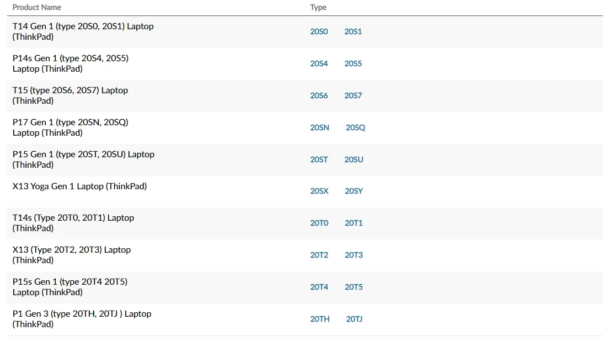The width and height of the screenshot is (610, 341).
Task: Open the 20T3 type link
Action: click(354, 255)
